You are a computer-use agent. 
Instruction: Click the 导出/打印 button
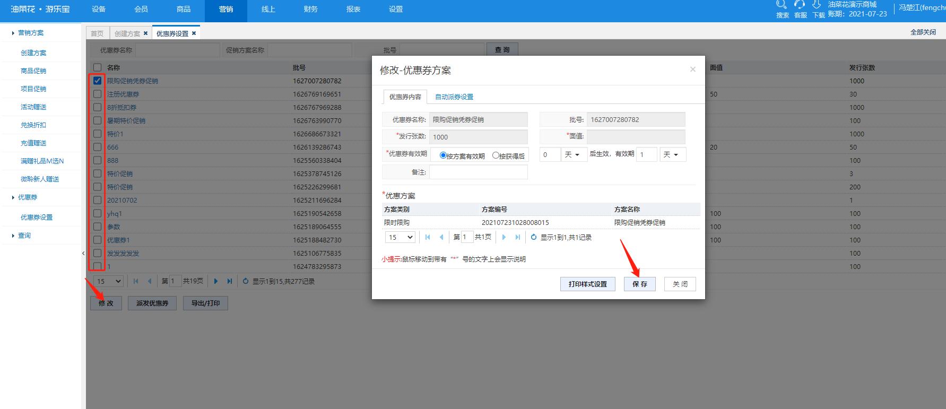point(206,303)
